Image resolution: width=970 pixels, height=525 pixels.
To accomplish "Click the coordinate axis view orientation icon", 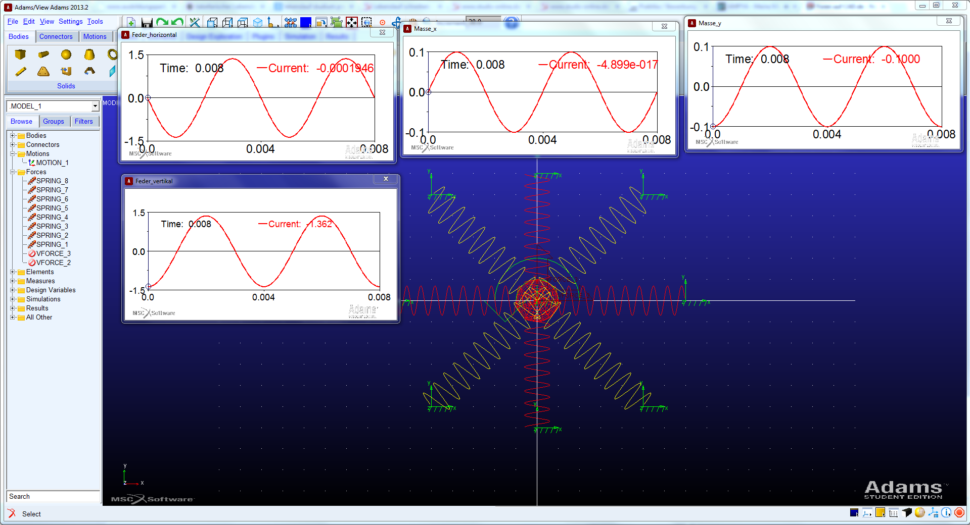I will pyautogui.click(x=272, y=23).
